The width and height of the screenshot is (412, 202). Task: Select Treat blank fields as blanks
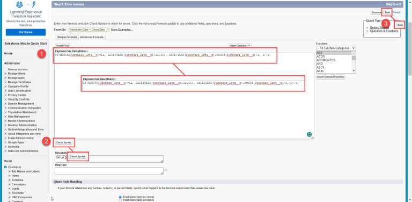pos(120,200)
